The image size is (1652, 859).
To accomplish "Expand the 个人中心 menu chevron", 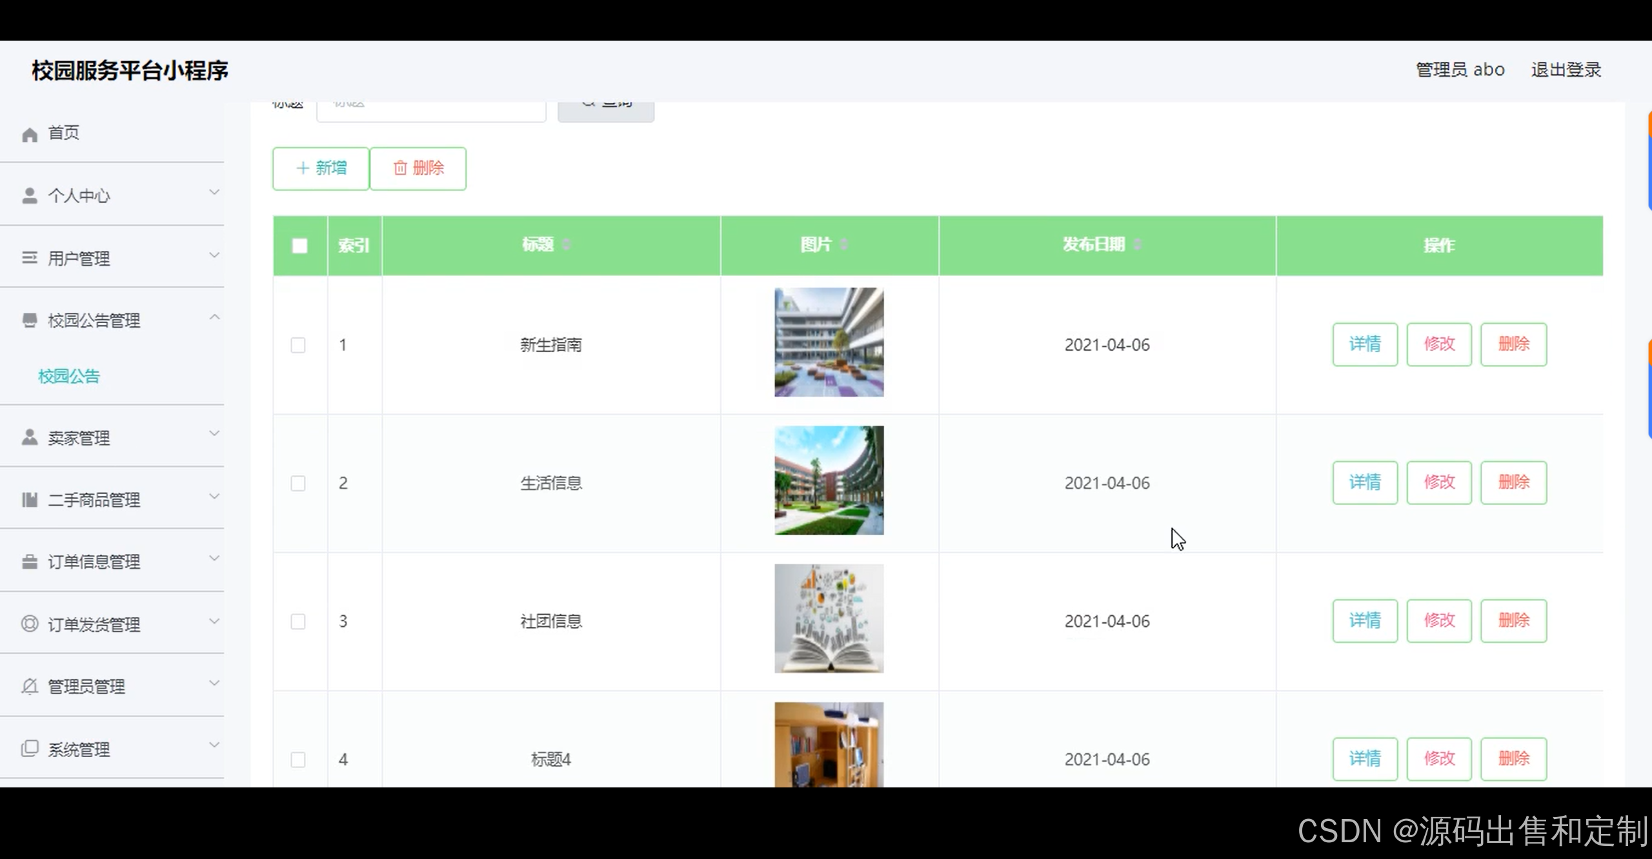I will pos(214,193).
